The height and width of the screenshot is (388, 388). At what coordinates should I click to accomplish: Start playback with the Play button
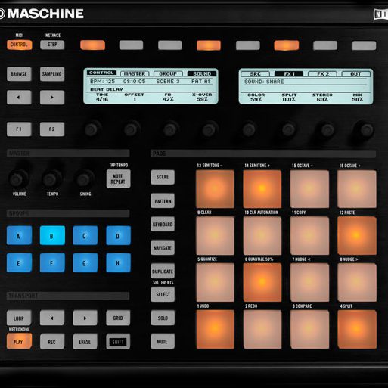coord(19,341)
